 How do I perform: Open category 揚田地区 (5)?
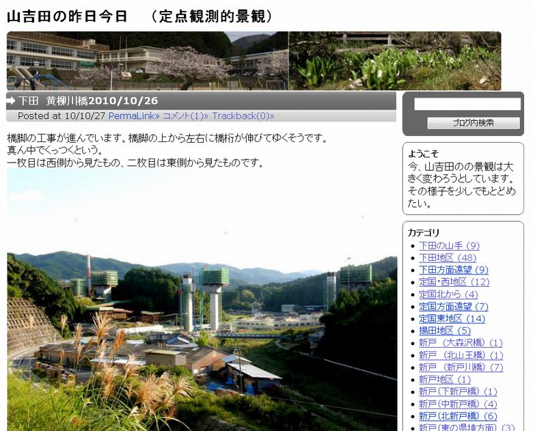[x=445, y=331]
